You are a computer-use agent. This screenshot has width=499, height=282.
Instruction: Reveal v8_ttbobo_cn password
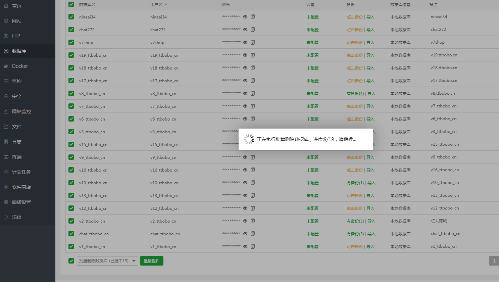tap(245, 93)
